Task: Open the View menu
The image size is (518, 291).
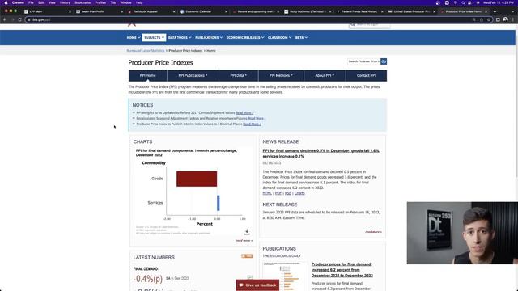Action: pyautogui.click(x=52, y=2)
